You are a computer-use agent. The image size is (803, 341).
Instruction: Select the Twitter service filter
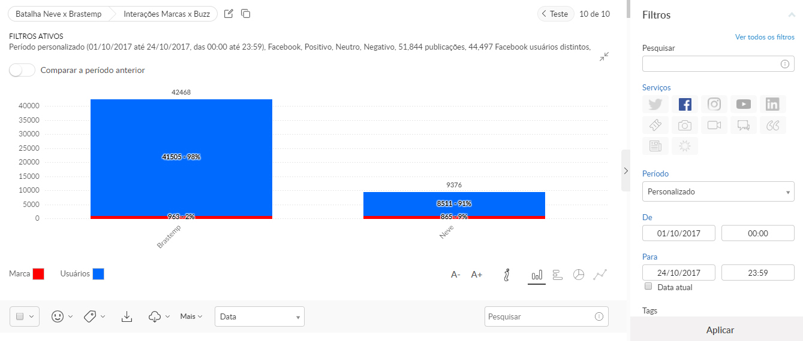click(x=655, y=105)
